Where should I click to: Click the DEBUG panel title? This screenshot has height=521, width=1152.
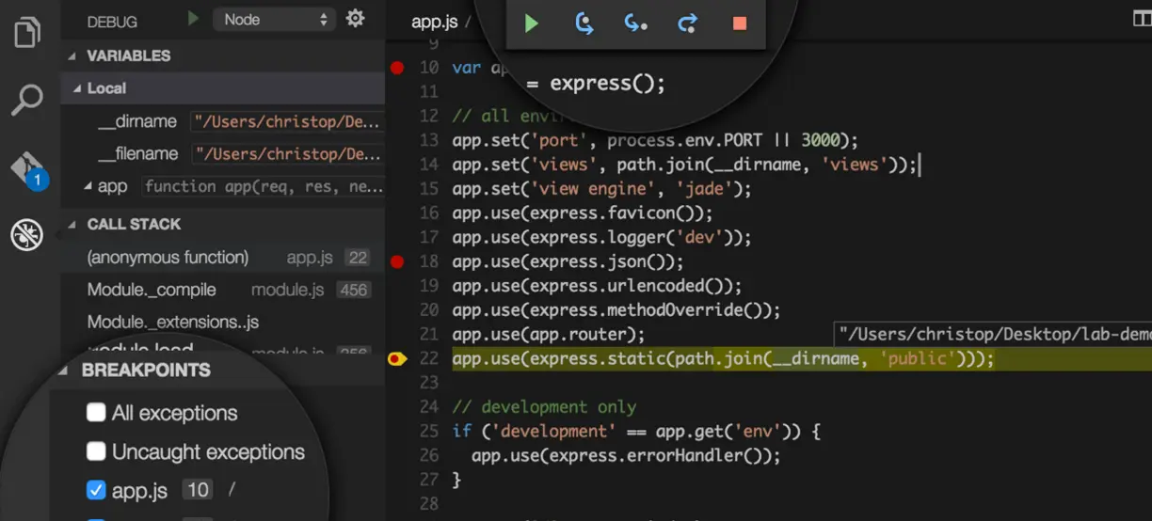click(x=112, y=22)
